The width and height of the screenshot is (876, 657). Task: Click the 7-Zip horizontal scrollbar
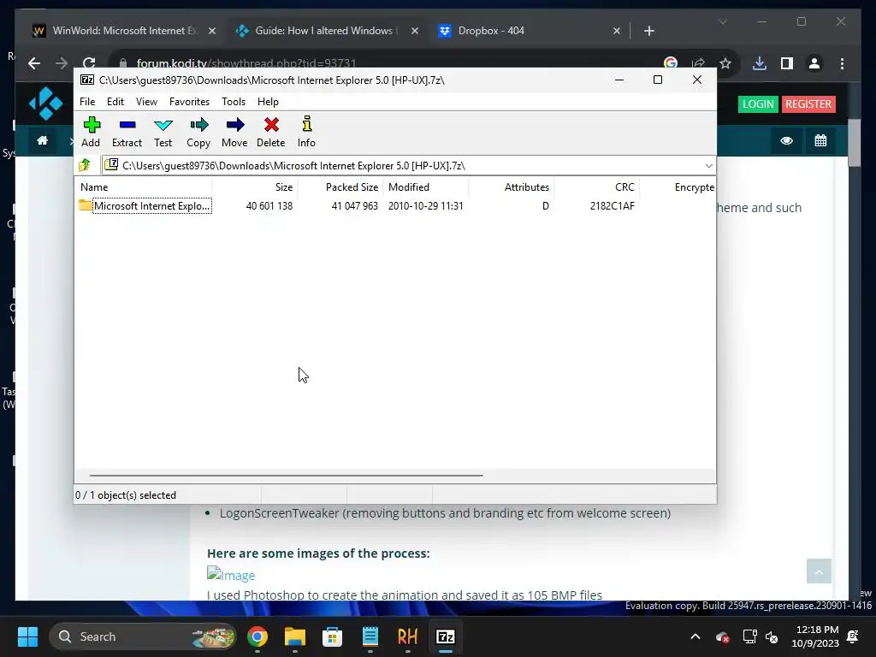coord(287,476)
